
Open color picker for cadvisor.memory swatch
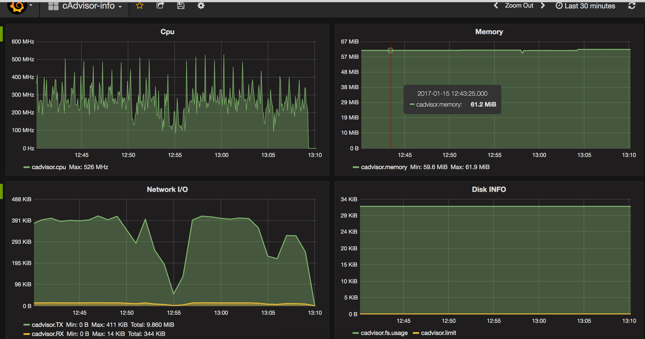pos(356,167)
